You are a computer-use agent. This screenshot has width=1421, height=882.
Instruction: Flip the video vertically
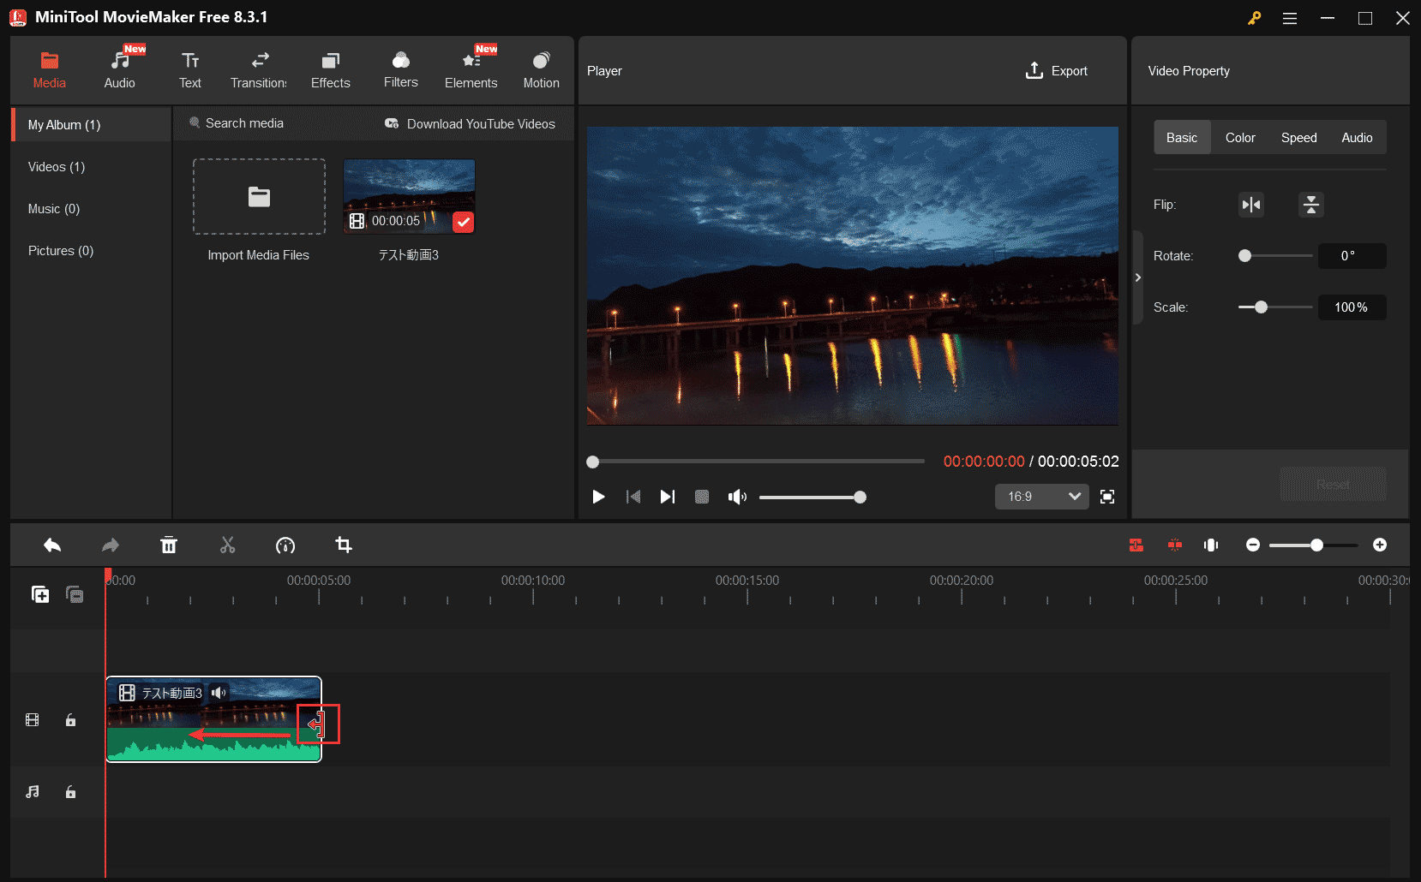(1310, 205)
